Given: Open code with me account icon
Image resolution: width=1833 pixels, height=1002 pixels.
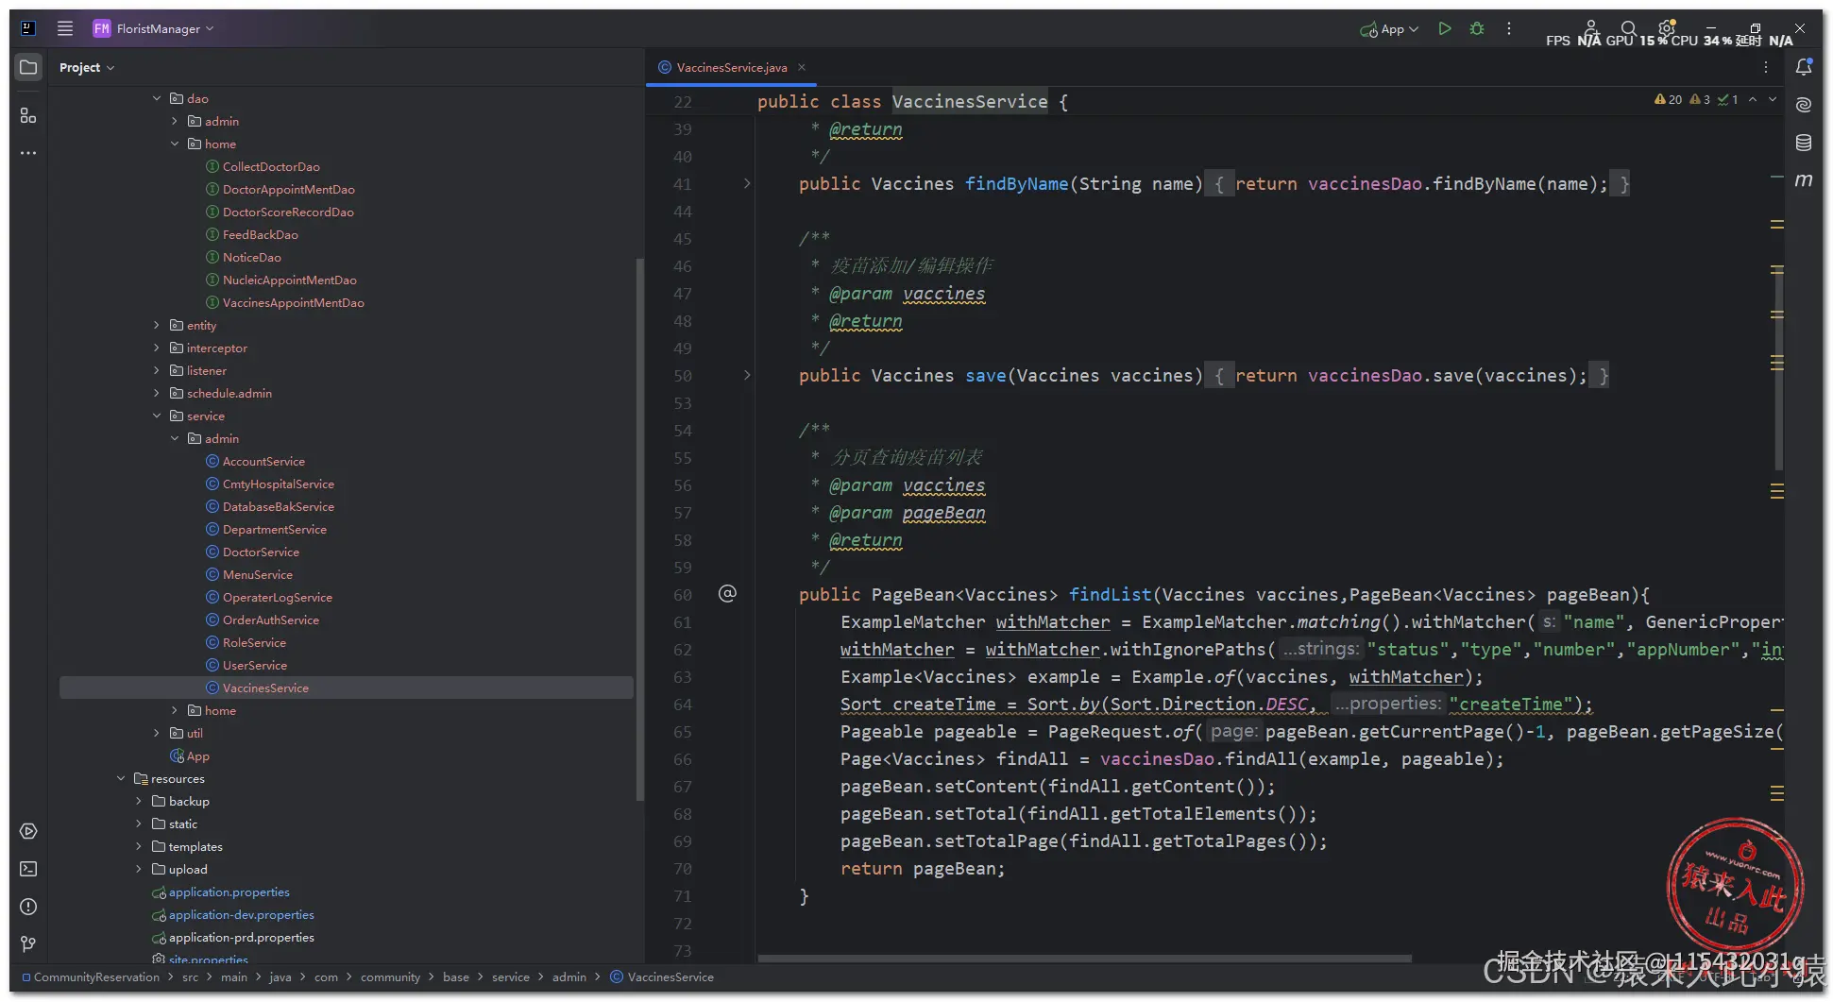Looking at the screenshot, I should point(1591,28).
